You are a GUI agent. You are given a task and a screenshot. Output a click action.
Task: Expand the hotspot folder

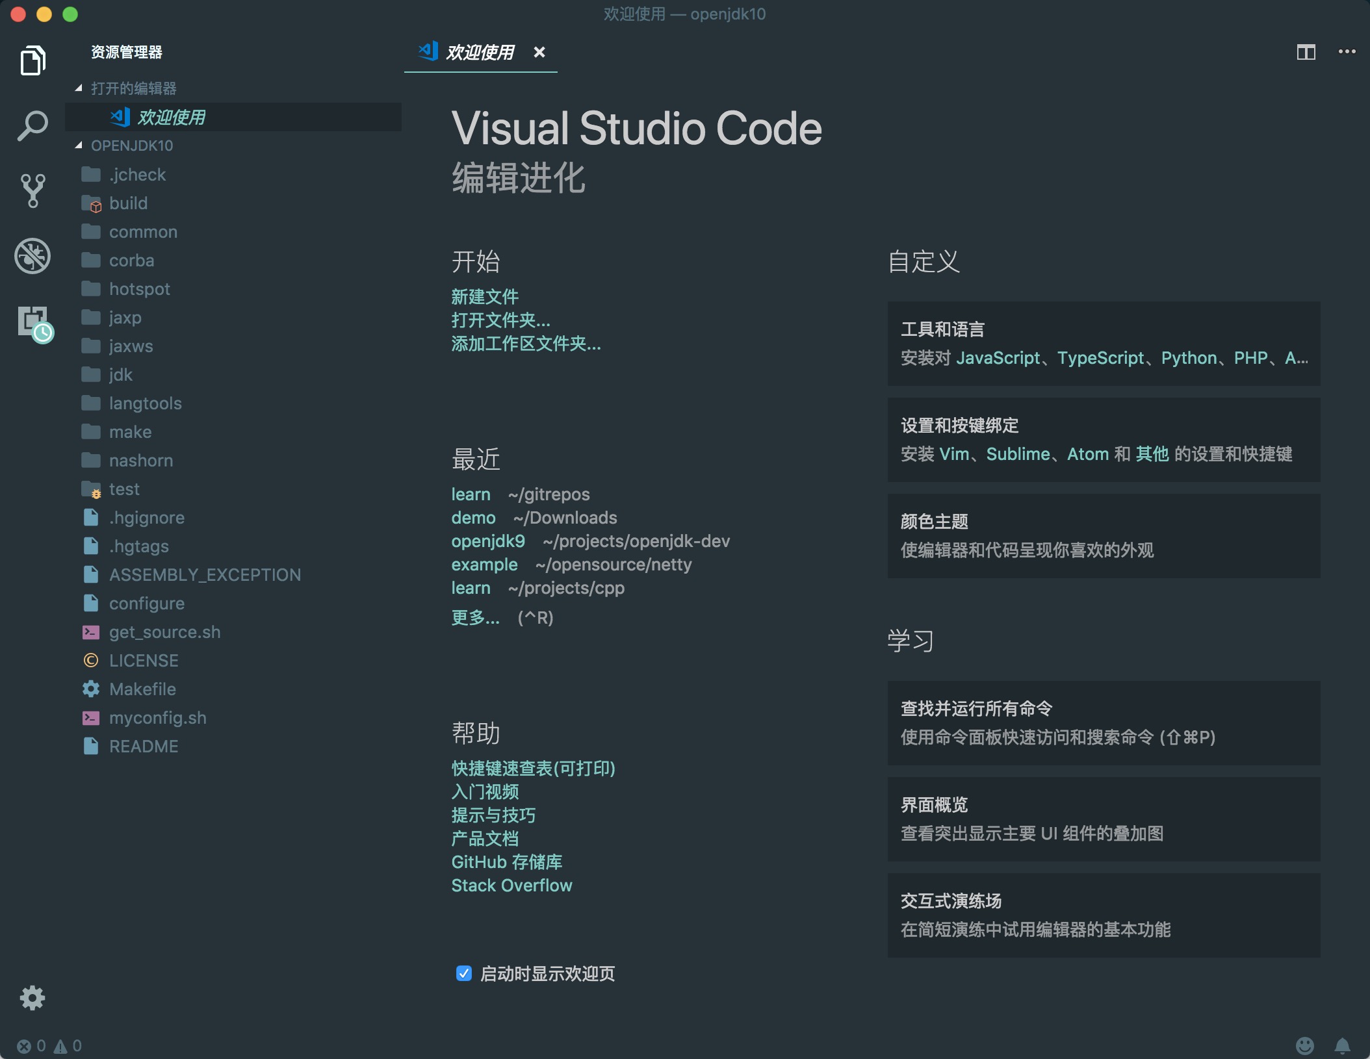tap(233, 289)
